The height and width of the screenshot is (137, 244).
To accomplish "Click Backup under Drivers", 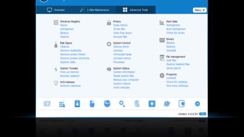I will (x=170, y=43).
